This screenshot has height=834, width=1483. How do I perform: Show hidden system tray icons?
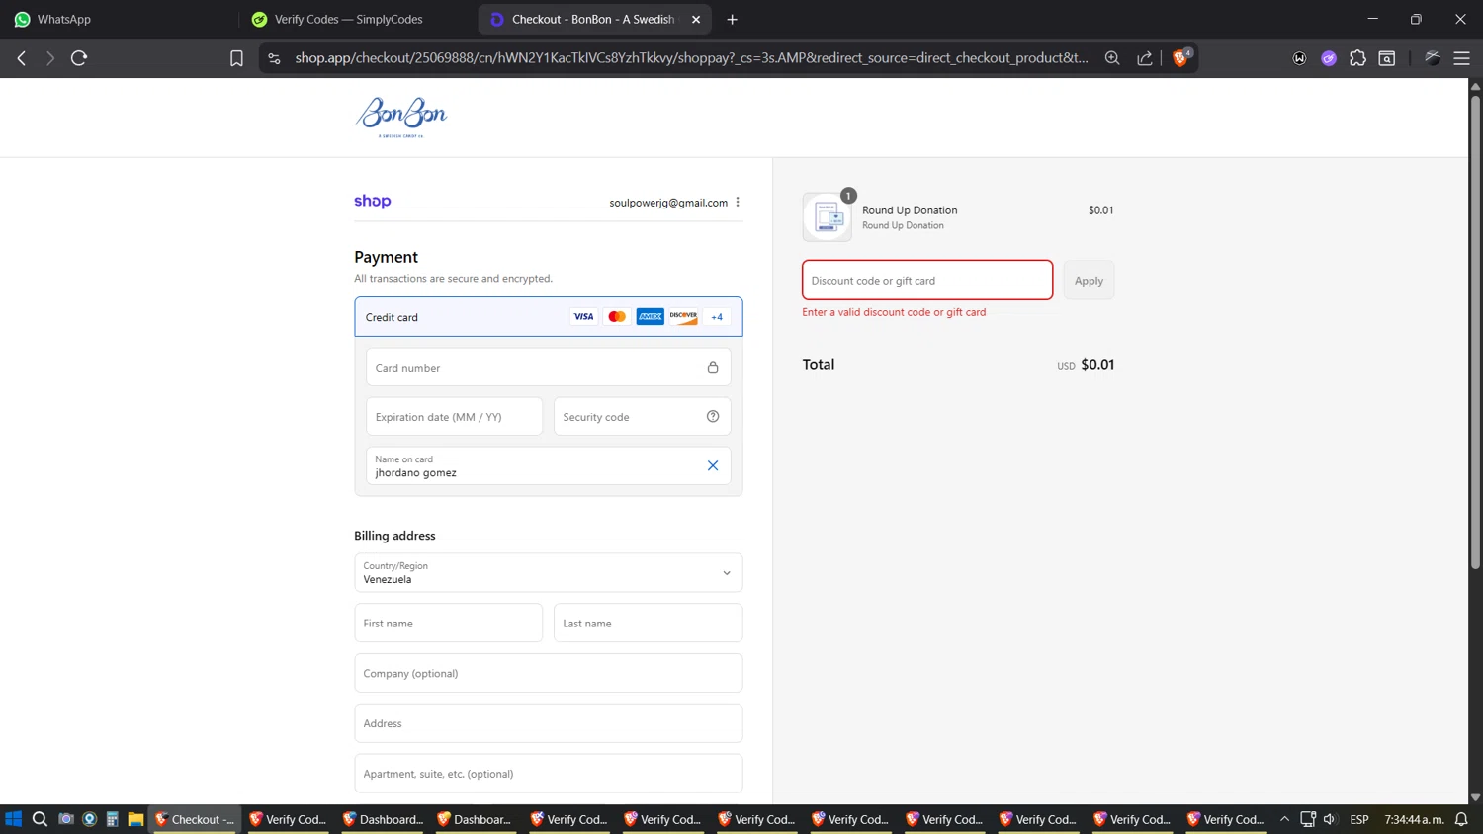coord(1284,819)
